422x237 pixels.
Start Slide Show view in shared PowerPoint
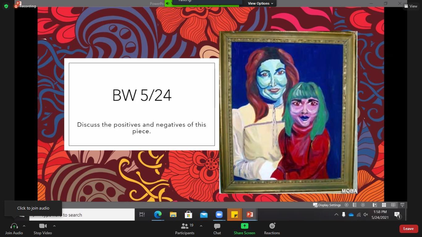[x=402, y=205]
